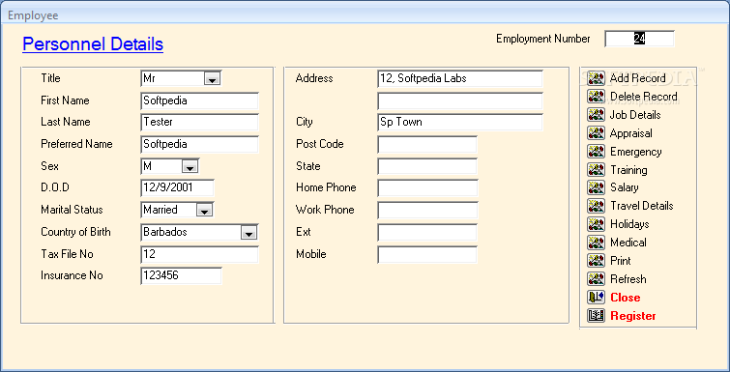
Task: Click the Training icon
Action: (x=596, y=170)
